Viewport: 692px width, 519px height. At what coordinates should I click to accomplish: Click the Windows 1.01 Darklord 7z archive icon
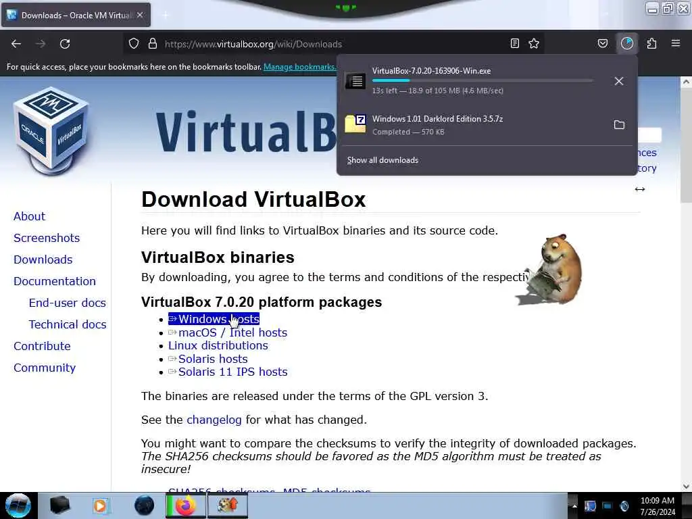[x=355, y=124]
